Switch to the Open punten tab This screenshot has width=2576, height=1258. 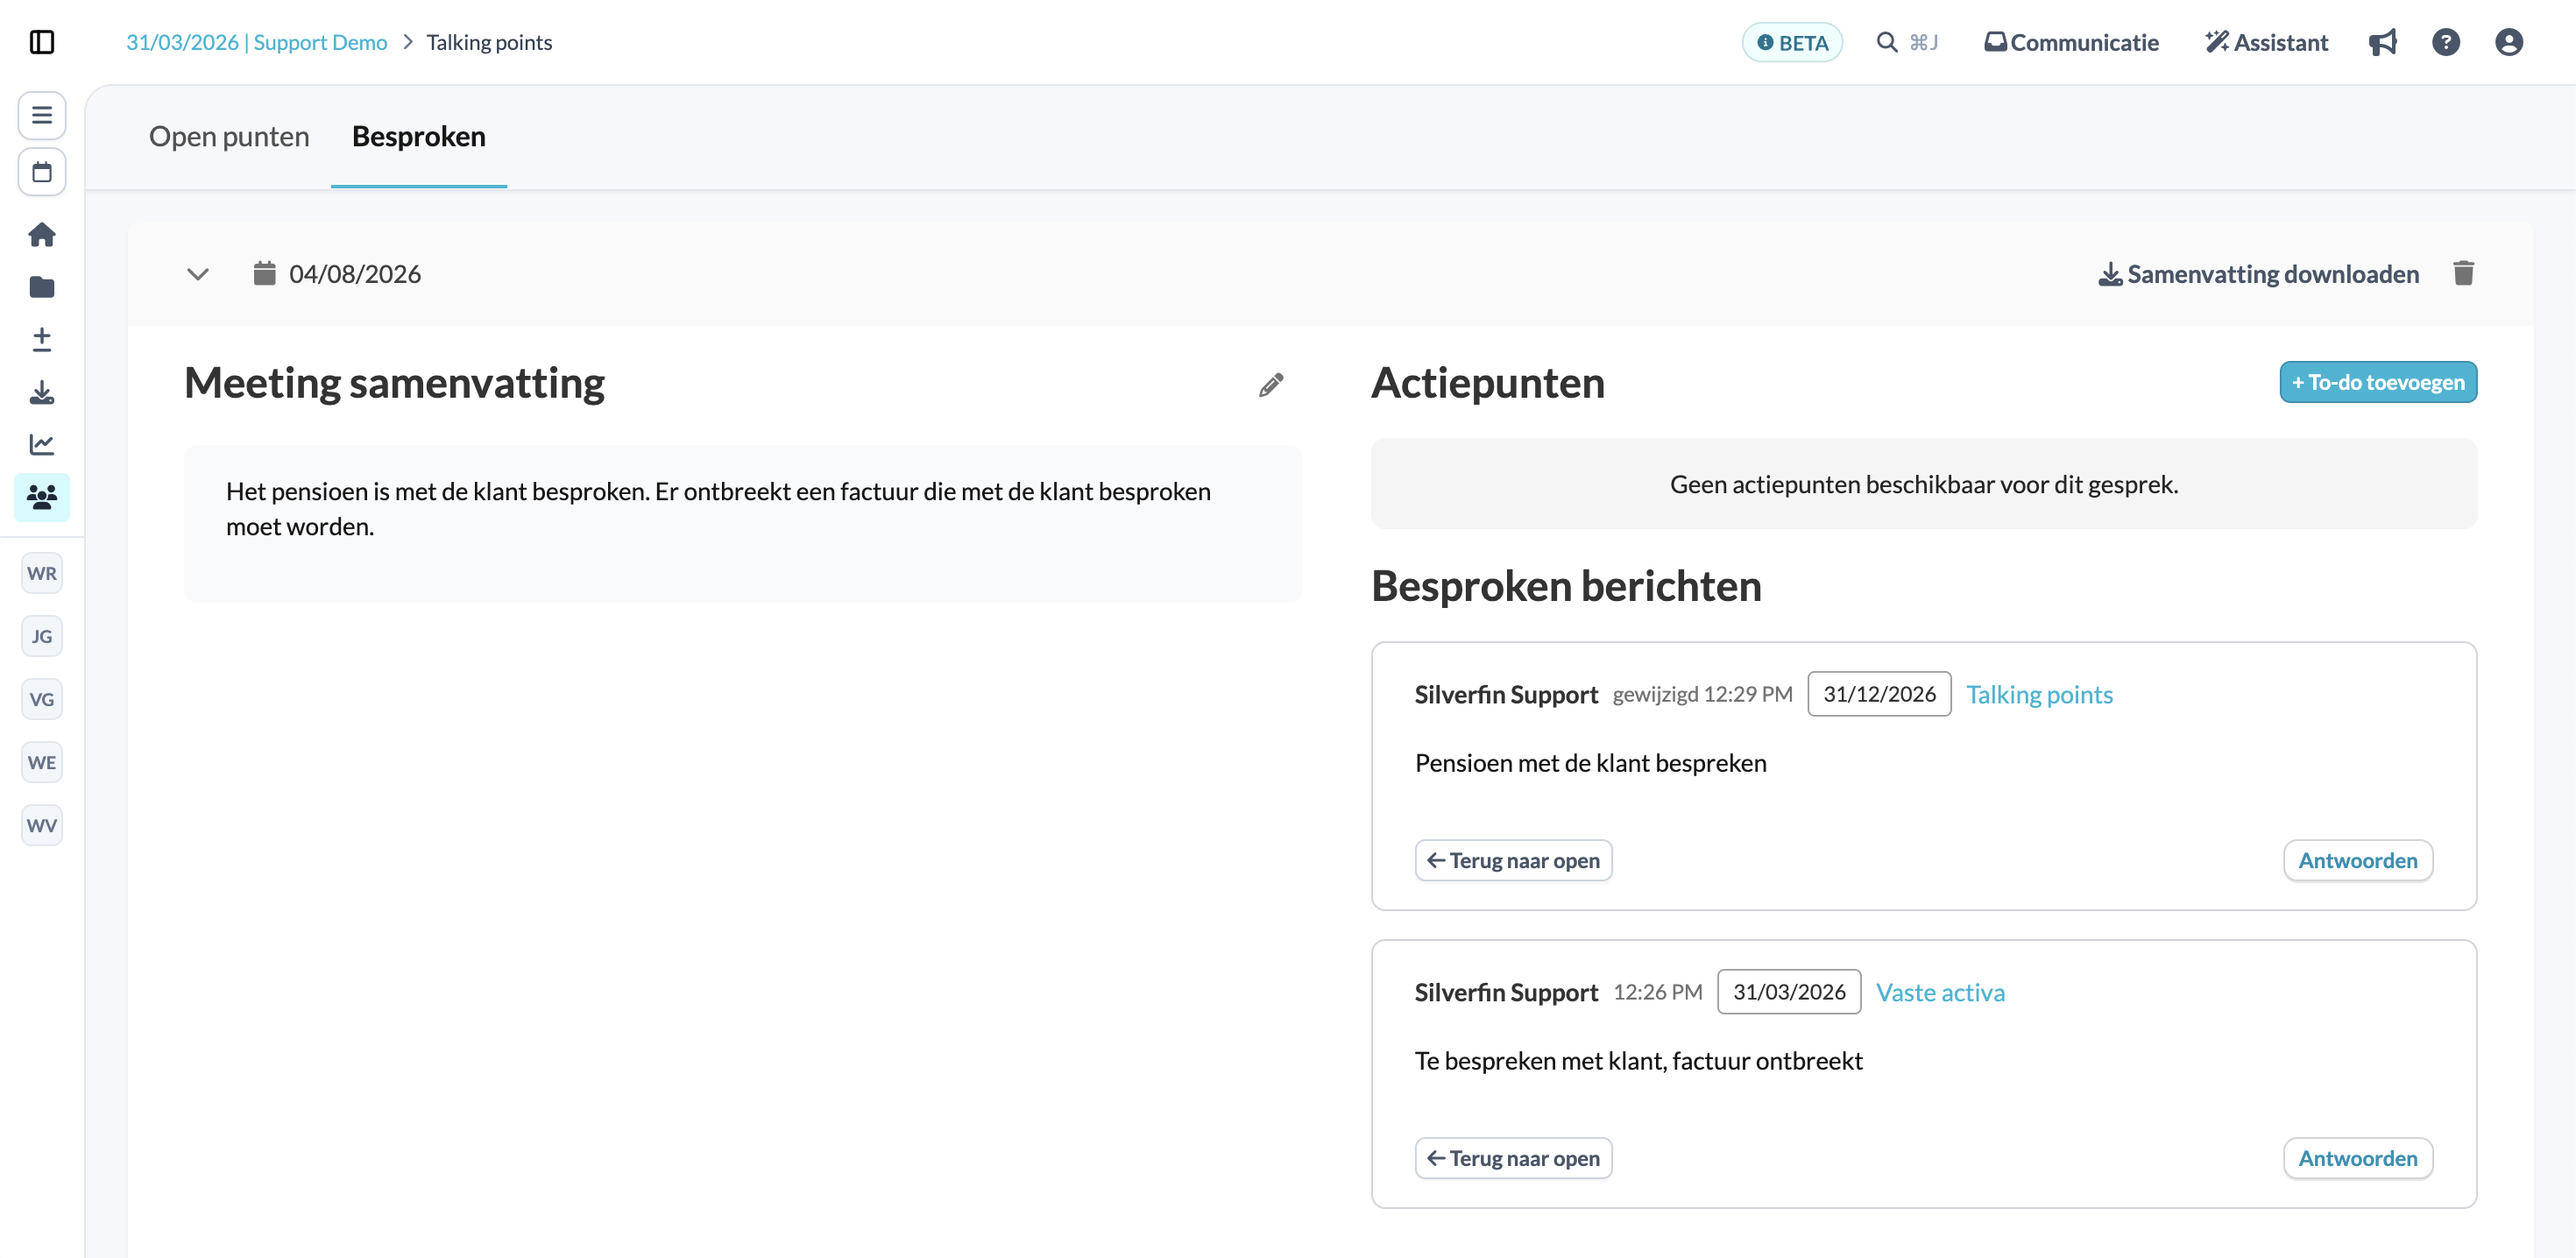pos(229,136)
